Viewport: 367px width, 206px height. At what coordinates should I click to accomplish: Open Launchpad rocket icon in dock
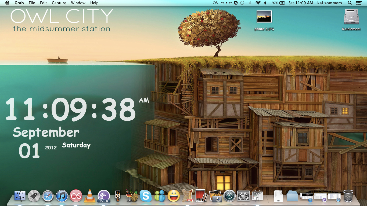pyautogui.click(x=34, y=196)
